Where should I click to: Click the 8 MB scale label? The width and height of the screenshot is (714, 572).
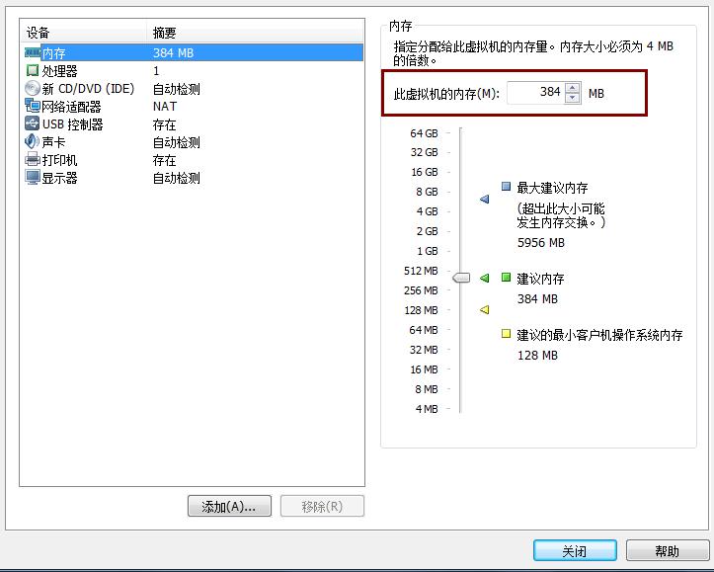(x=427, y=389)
